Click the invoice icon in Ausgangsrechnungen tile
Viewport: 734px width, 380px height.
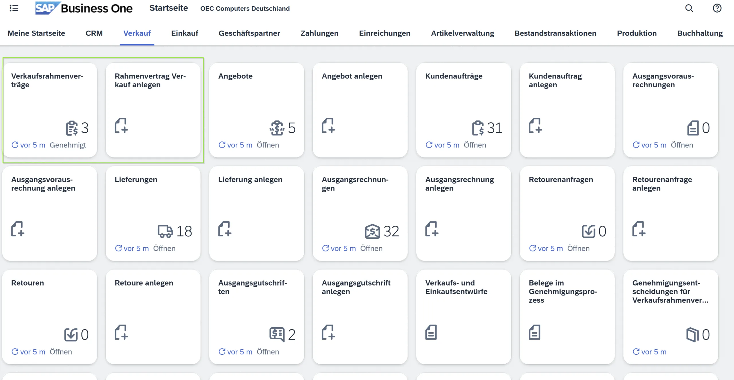[x=372, y=231]
